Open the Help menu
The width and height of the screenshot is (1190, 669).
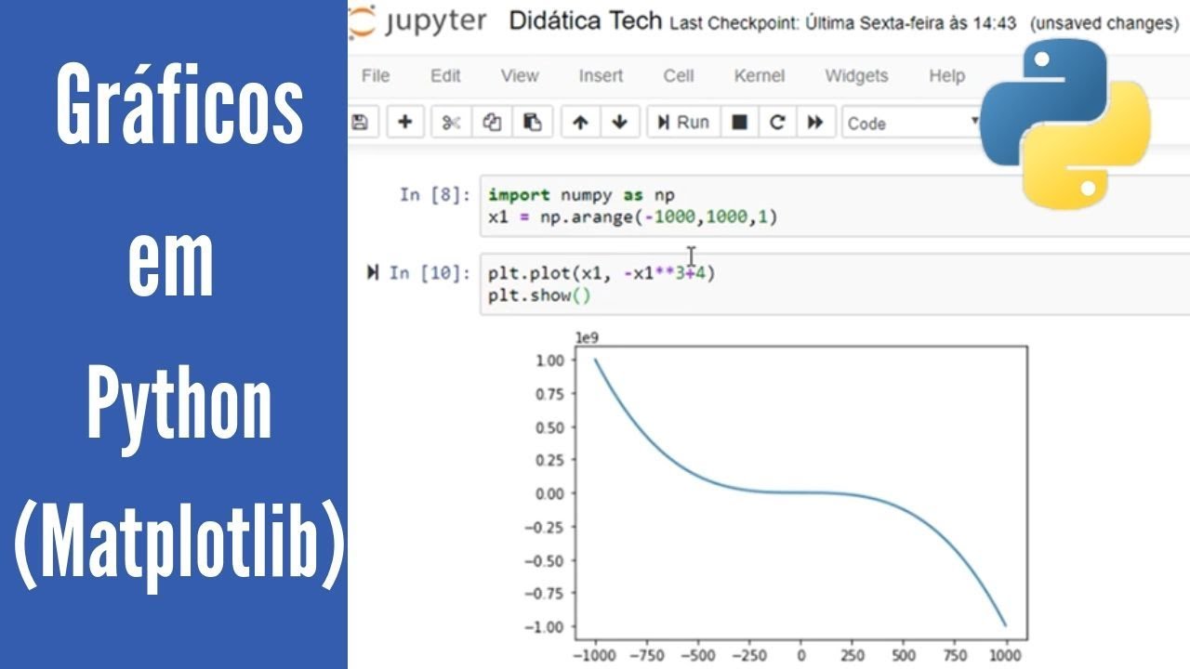[946, 76]
